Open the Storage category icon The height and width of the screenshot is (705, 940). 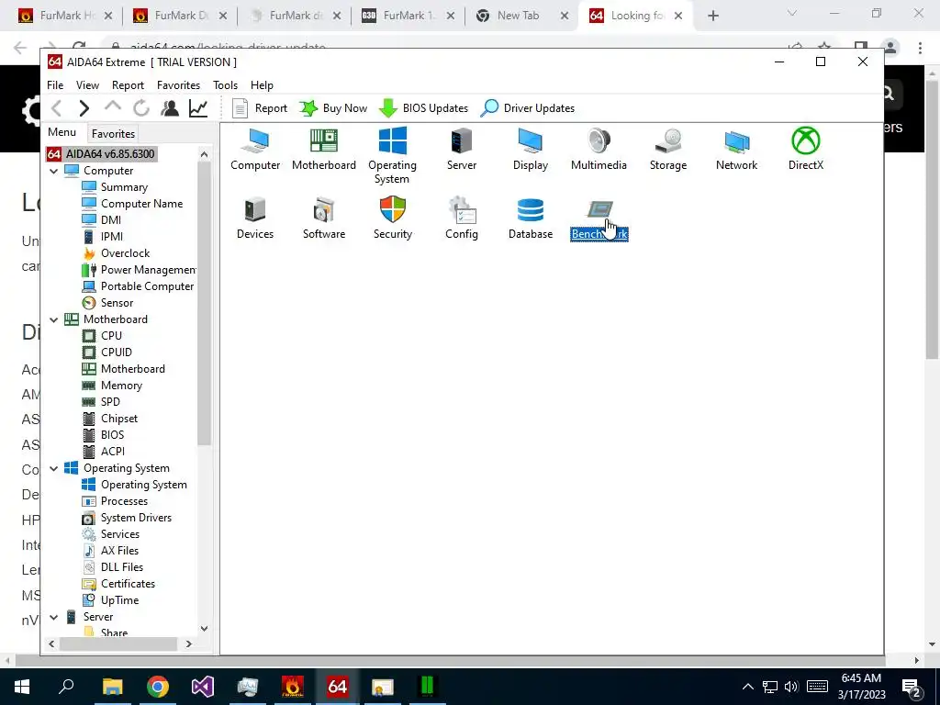pos(668,149)
